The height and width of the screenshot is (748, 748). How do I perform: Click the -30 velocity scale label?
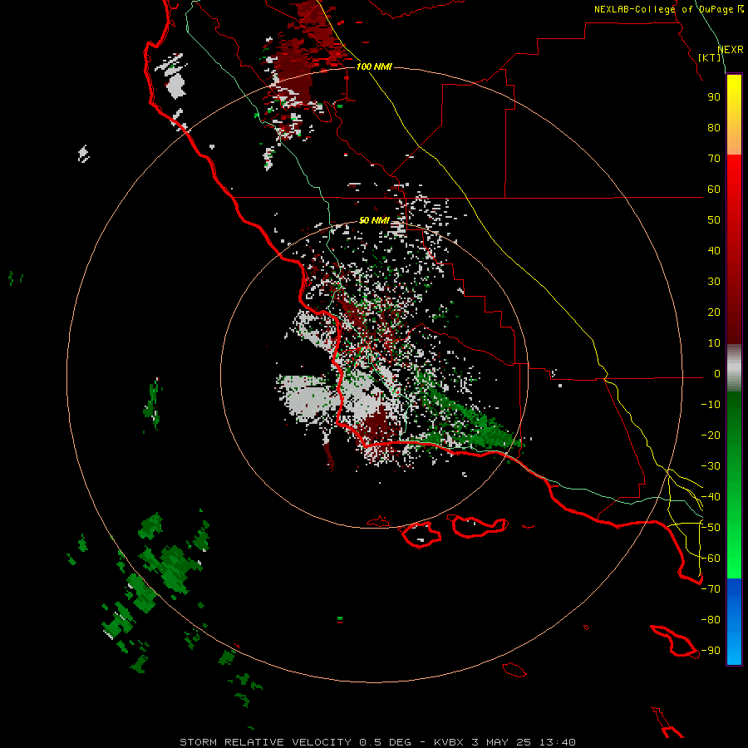[711, 466]
